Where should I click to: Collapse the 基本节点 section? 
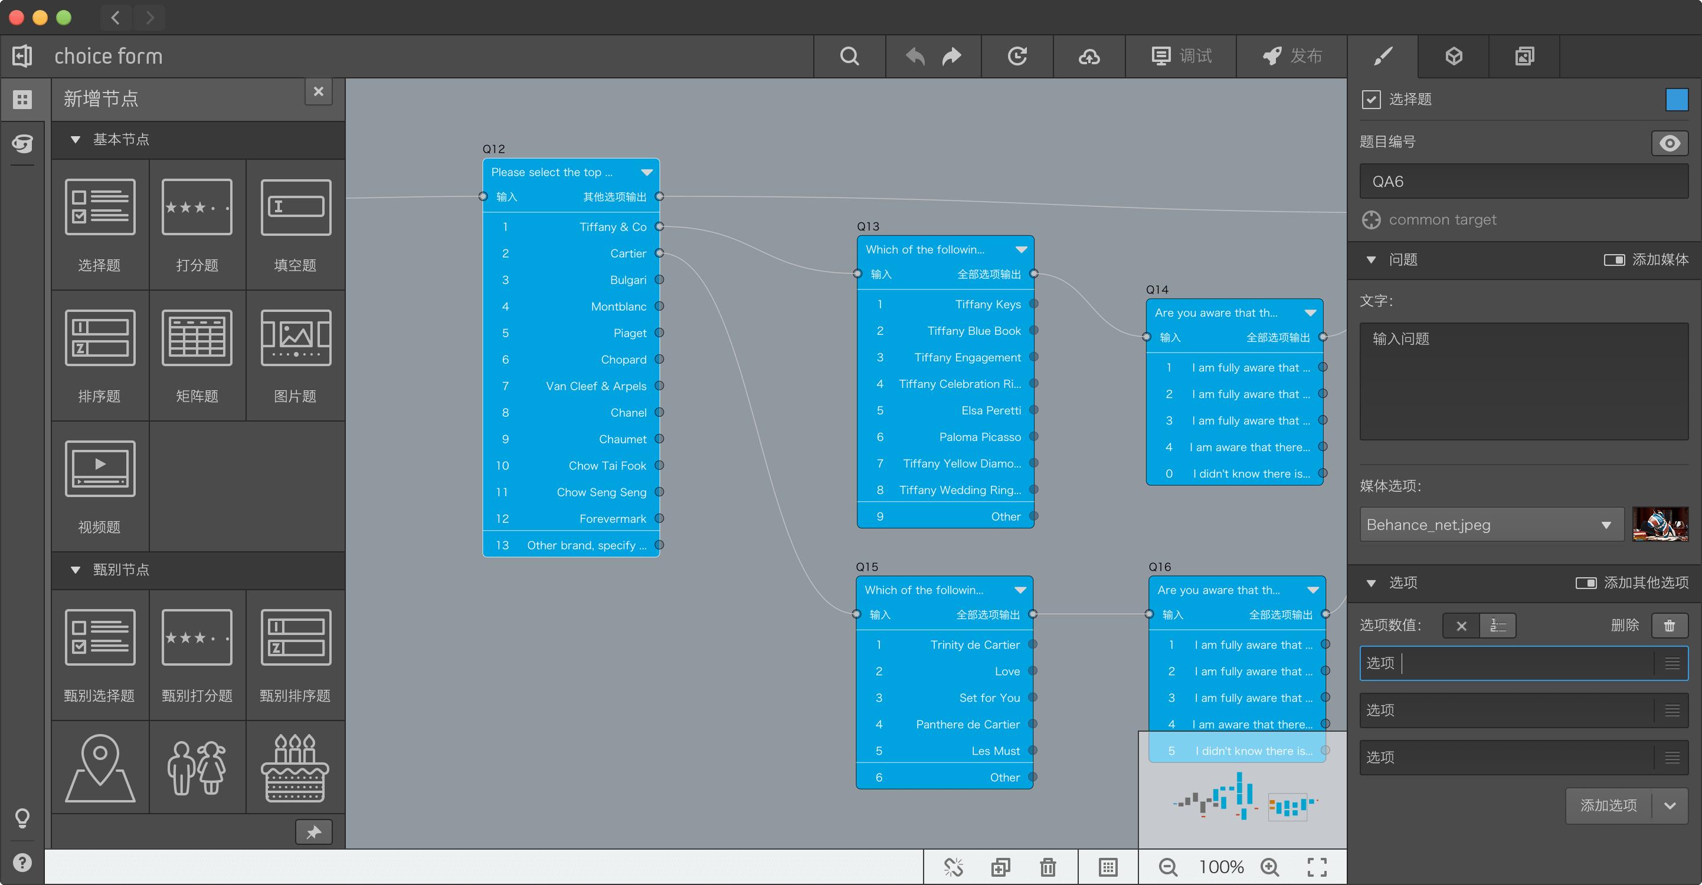76,140
